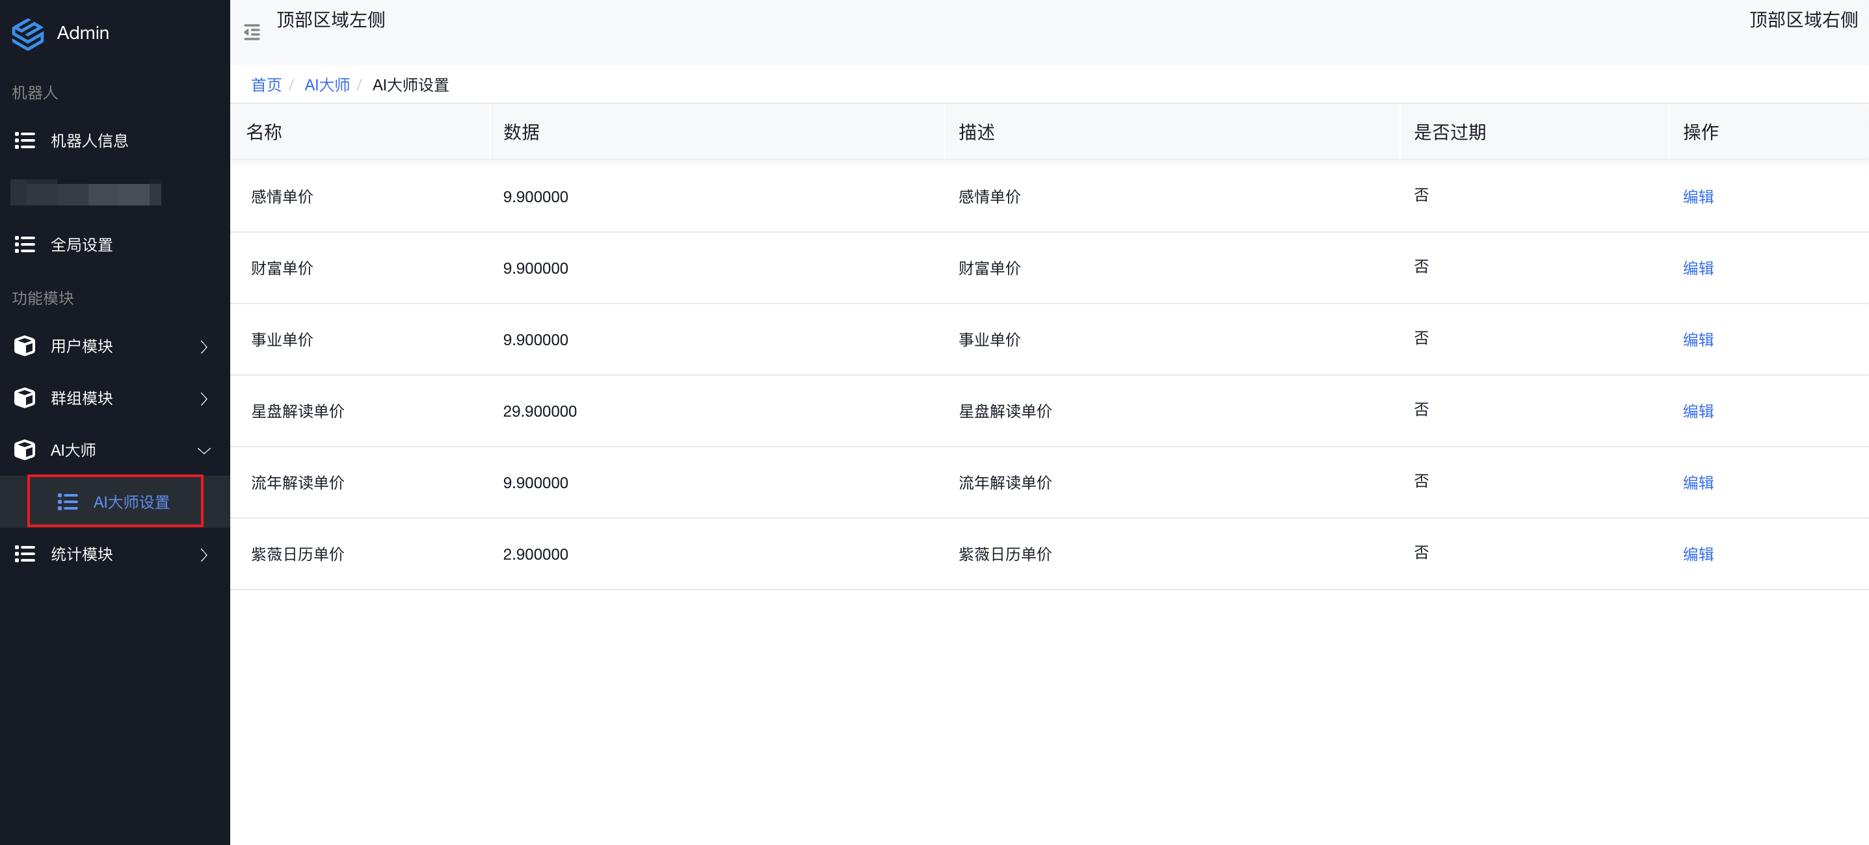This screenshot has height=845, width=1869.
Task: Go to 首页 via breadcrumb
Action: click(265, 86)
